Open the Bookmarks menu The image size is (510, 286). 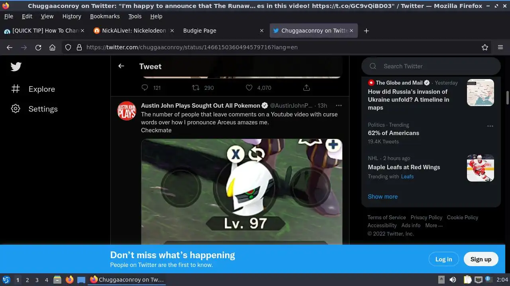pyautogui.click(x=105, y=16)
